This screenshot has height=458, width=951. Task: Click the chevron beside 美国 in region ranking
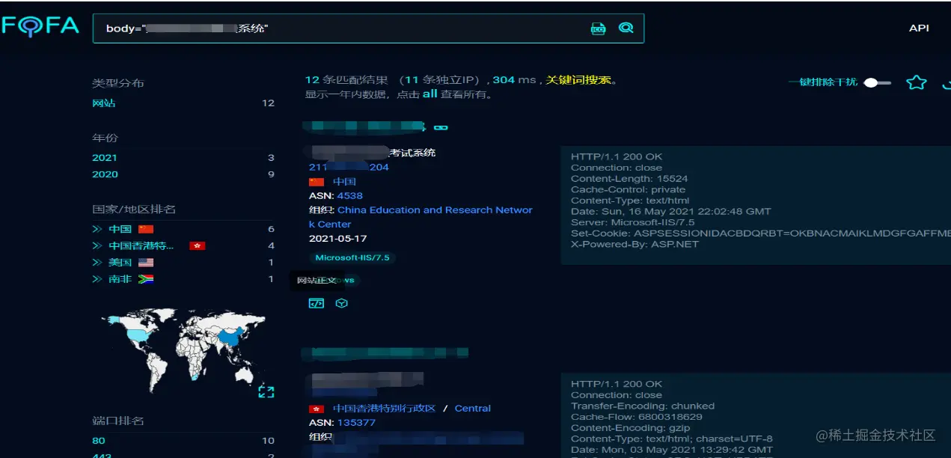(96, 262)
